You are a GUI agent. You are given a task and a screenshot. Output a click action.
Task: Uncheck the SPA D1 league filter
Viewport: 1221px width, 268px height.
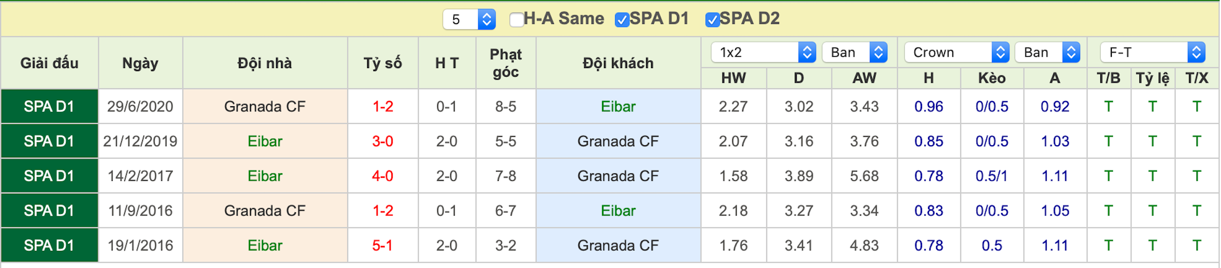pyautogui.click(x=622, y=20)
